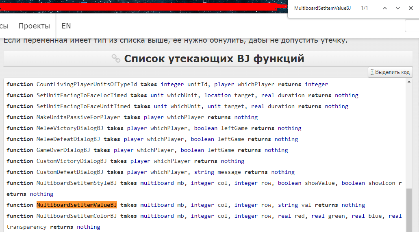Click function name CountLivingPlayerUnitsOfTypeId
The width and height of the screenshot is (419, 232).
tap(87, 85)
